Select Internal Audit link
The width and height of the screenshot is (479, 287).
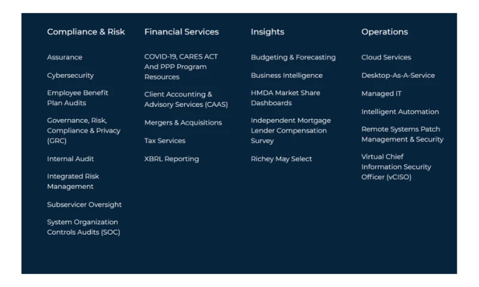(70, 159)
